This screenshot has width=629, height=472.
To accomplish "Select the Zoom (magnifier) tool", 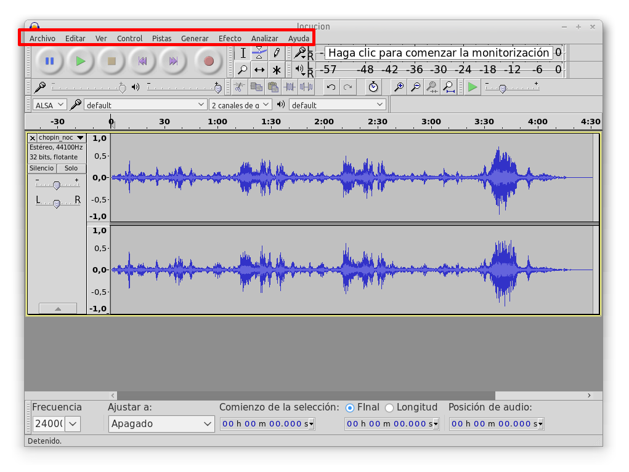I will (243, 70).
